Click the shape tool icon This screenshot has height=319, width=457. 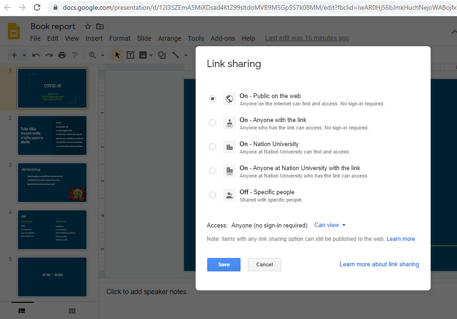pyautogui.click(x=161, y=55)
